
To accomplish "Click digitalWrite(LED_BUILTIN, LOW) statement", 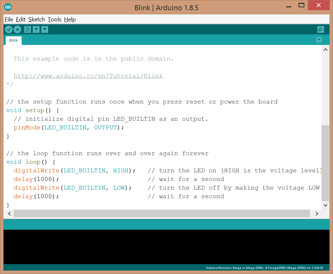I will point(72,188).
